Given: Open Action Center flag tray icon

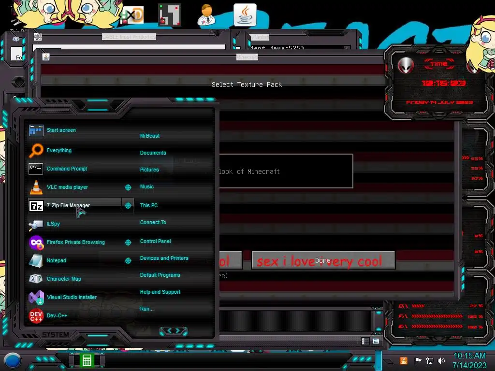Looking at the screenshot, I should click(x=418, y=360).
